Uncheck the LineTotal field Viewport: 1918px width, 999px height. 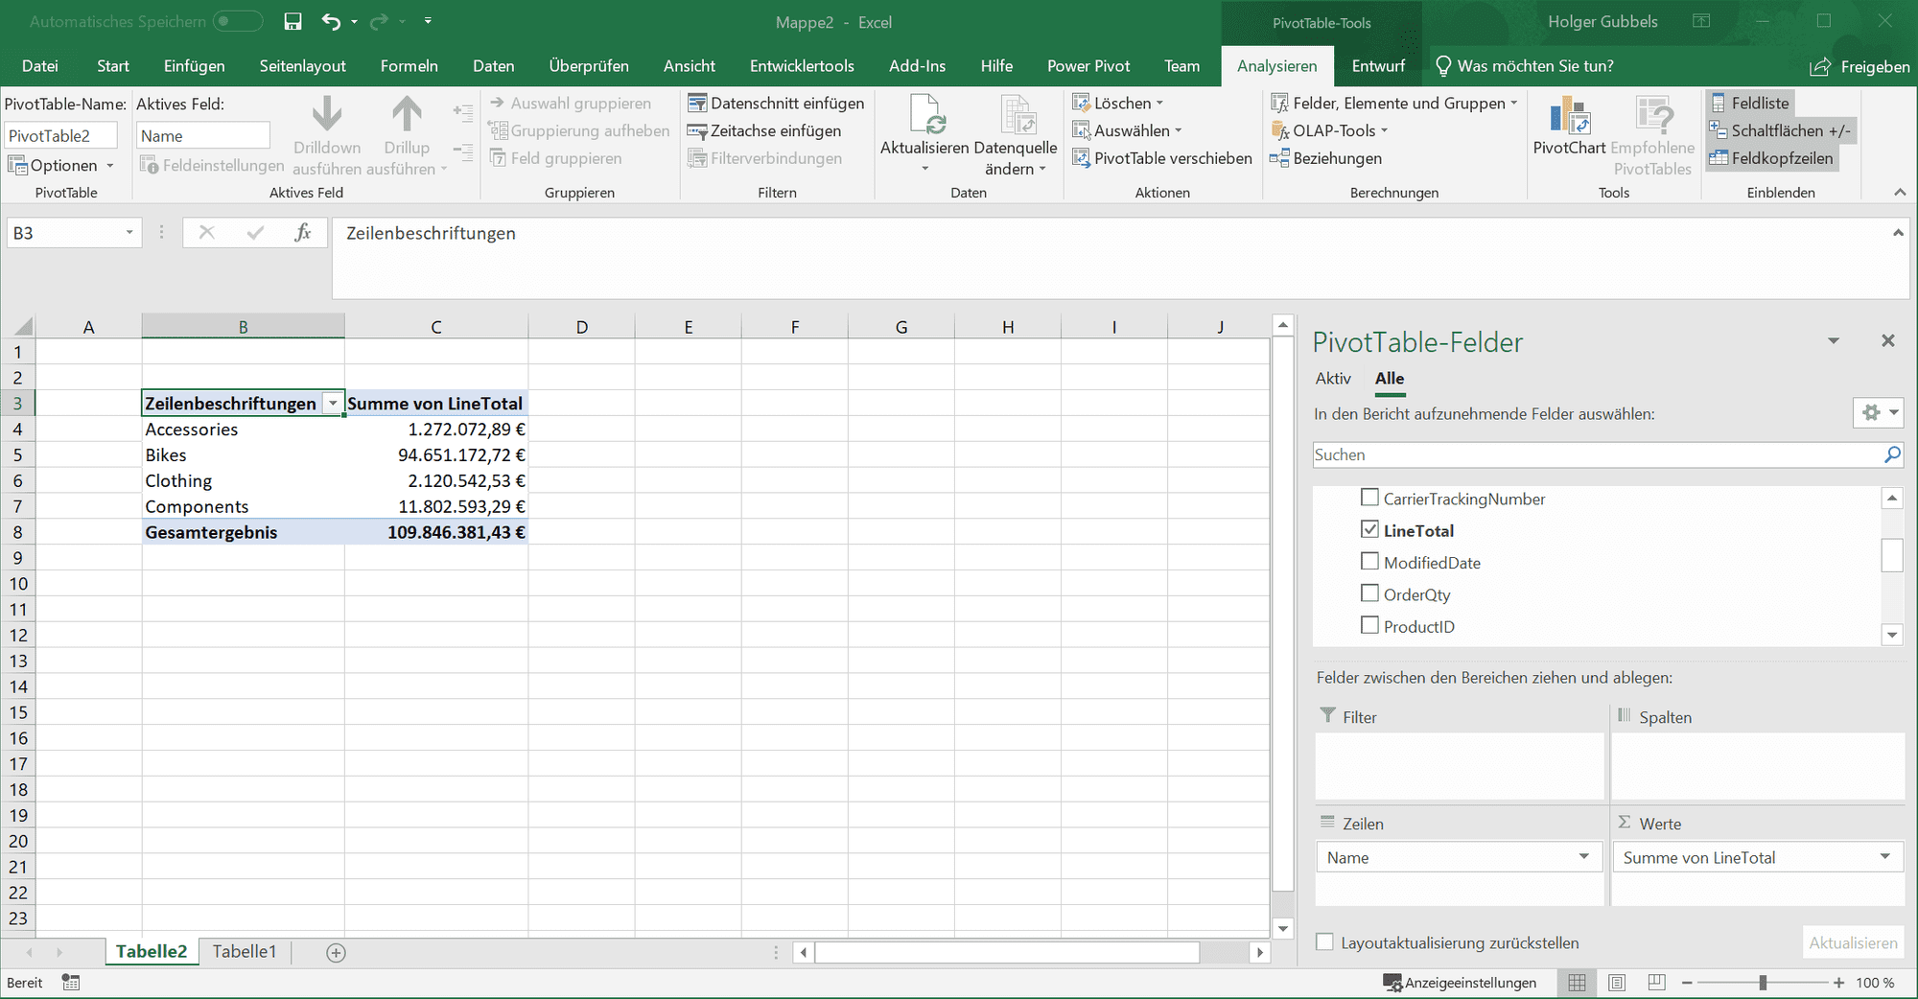tap(1370, 529)
